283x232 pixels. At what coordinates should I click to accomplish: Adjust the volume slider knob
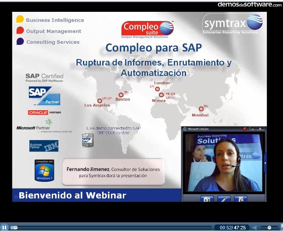(269, 228)
